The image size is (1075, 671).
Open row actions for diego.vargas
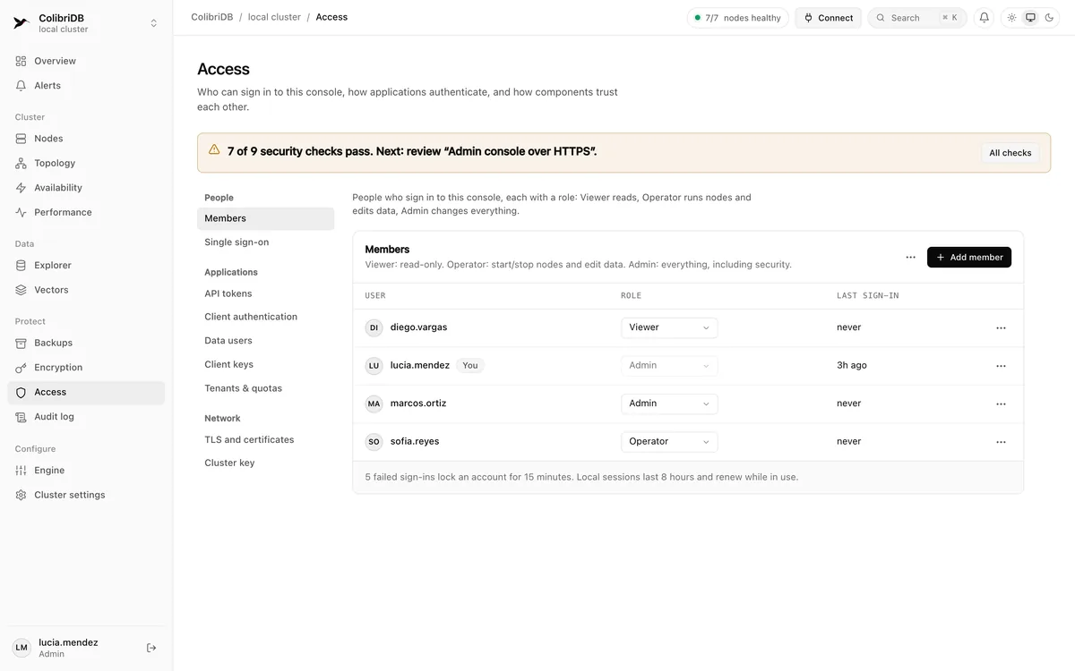[x=1001, y=328]
